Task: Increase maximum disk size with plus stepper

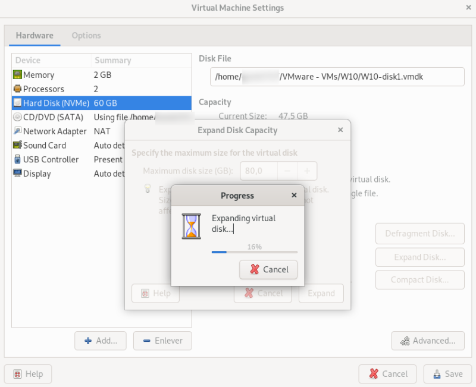Action: pyautogui.click(x=307, y=171)
